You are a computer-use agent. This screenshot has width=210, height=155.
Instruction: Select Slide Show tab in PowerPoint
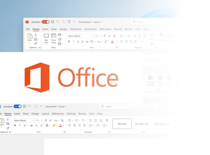(x=106, y=29)
